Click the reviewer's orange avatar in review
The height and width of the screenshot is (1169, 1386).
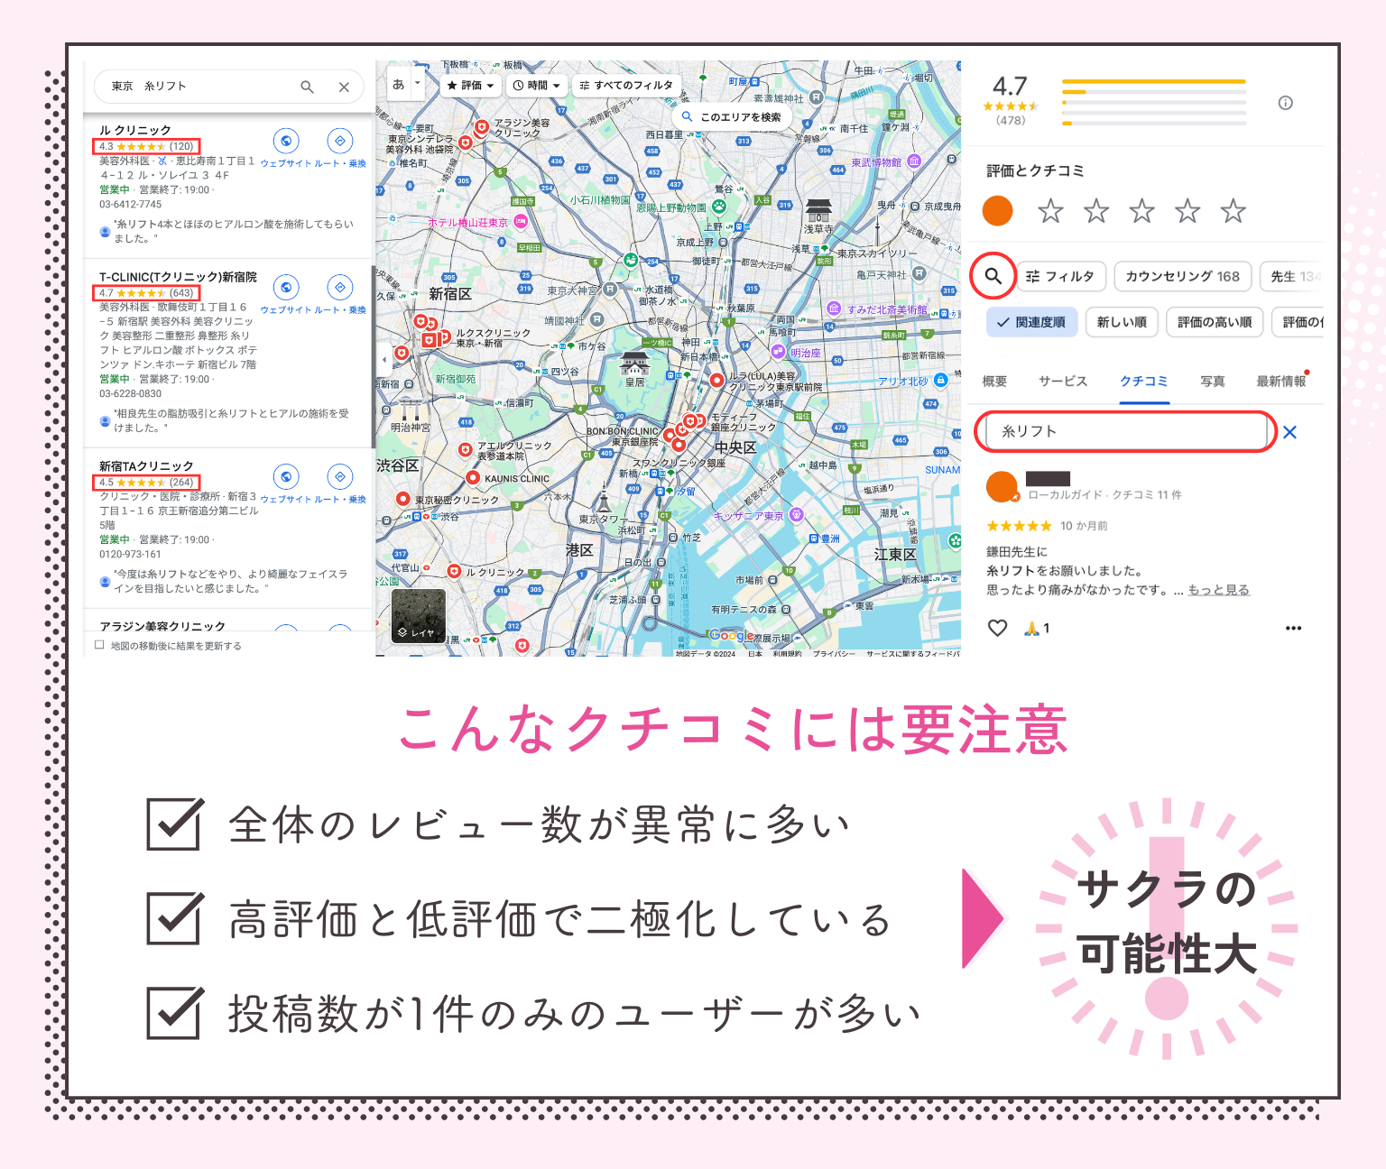[1002, 487]
